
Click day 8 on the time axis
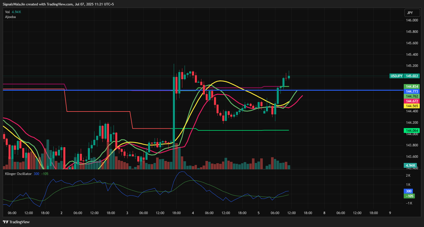(324, 213)
